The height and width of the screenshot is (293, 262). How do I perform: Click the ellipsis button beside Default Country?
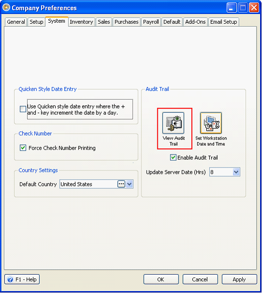coord(121,184)
